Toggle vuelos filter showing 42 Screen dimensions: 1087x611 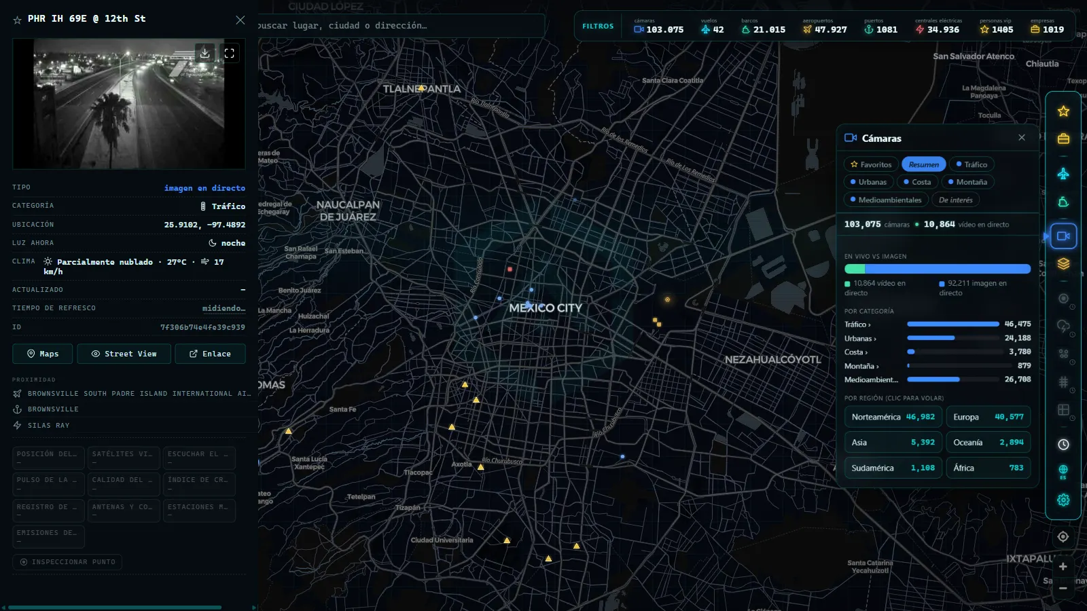pos(712,26)
